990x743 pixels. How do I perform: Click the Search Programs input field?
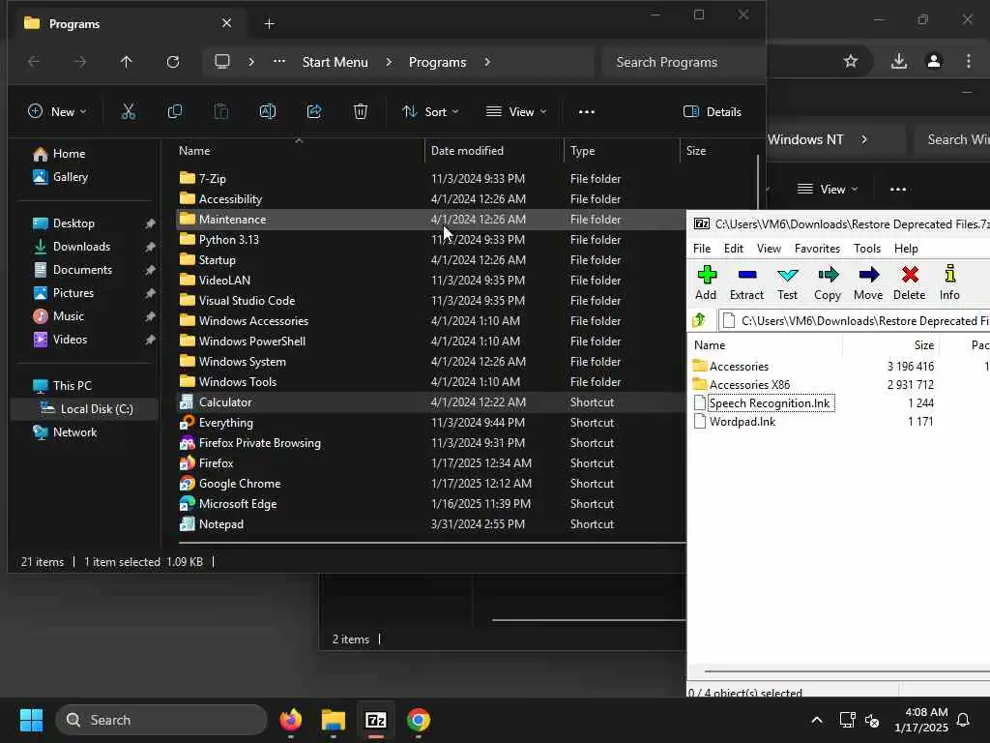tap(684, 62)
